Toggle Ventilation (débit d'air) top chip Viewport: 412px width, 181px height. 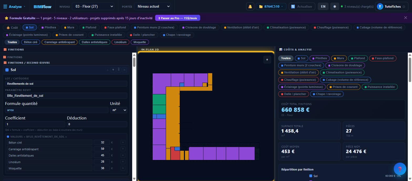click(x=241, y=27)
